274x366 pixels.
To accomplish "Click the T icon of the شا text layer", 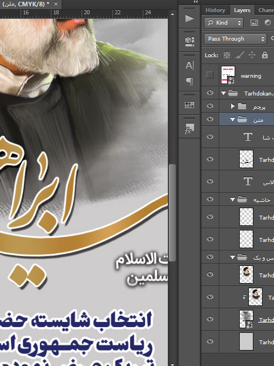I will 248,137.
